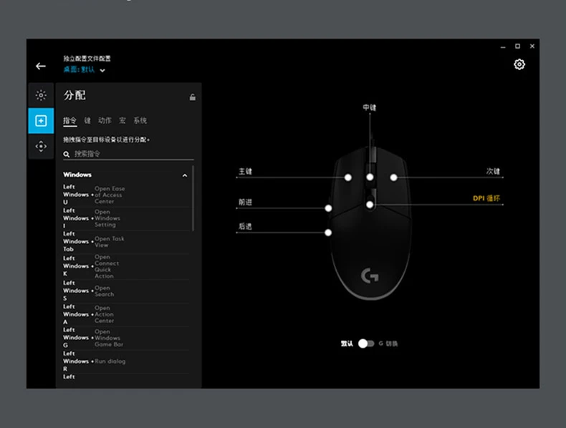566x428 pixels.
Task: Click the G logo on the mouse
Action: (x=370, y=276)
